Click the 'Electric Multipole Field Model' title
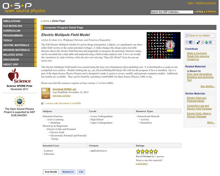Image resolution: width=220 pixels, height=176 pixels. 65,35
